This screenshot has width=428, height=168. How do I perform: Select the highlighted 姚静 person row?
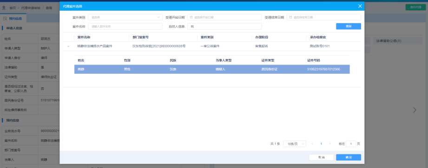pos(212,69)
